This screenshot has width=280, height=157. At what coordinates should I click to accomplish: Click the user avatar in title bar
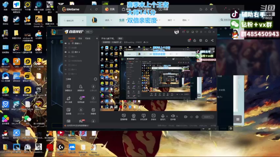click(176, 32)
